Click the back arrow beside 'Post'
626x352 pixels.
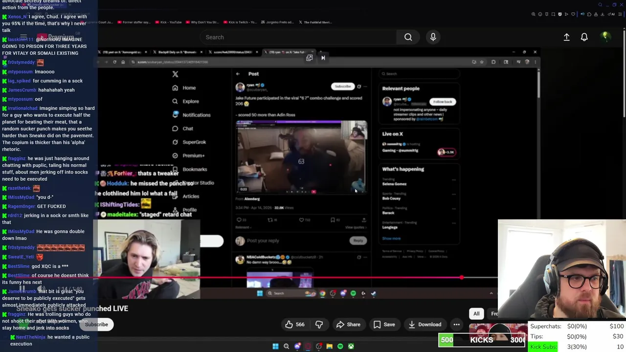[x=238, y=74]
